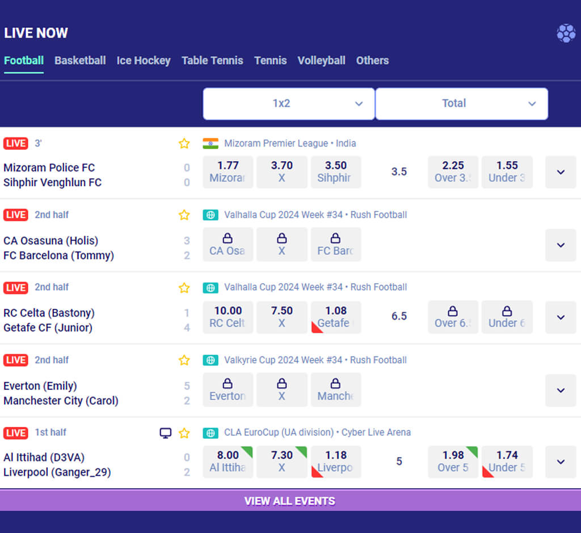Viewport: 581px width, 533px height.
Task: Select Over 5 at 1.98
Action: click(453, 462)
